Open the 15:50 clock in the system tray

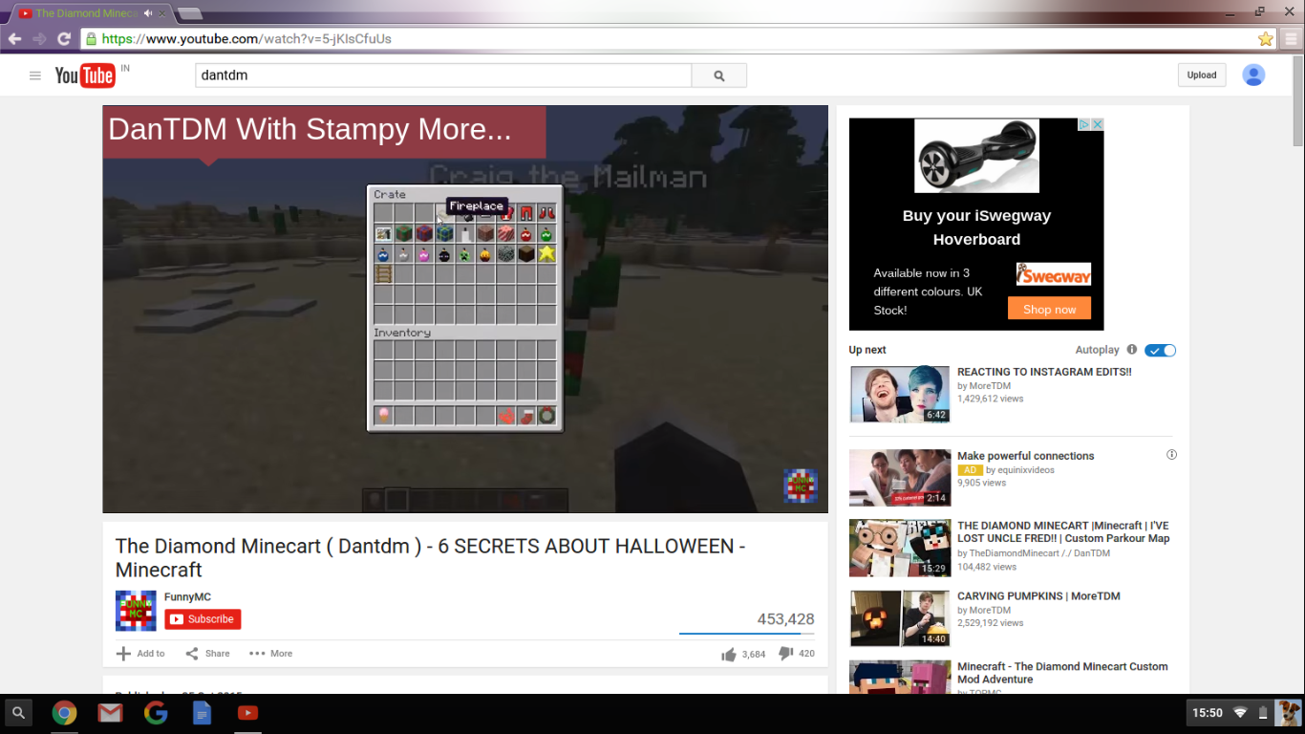(1208, 713)
